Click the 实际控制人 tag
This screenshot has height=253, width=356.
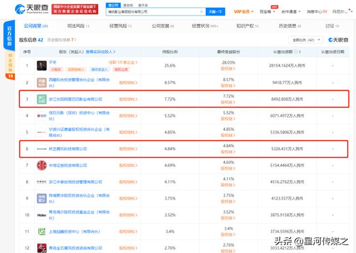(76, 70)
